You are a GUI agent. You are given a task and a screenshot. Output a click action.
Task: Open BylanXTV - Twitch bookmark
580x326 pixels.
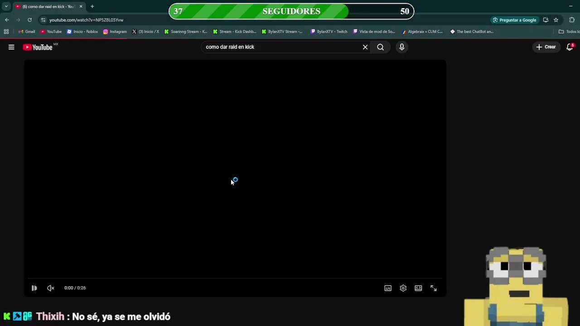pyautogui.click(x=329, y=32)
